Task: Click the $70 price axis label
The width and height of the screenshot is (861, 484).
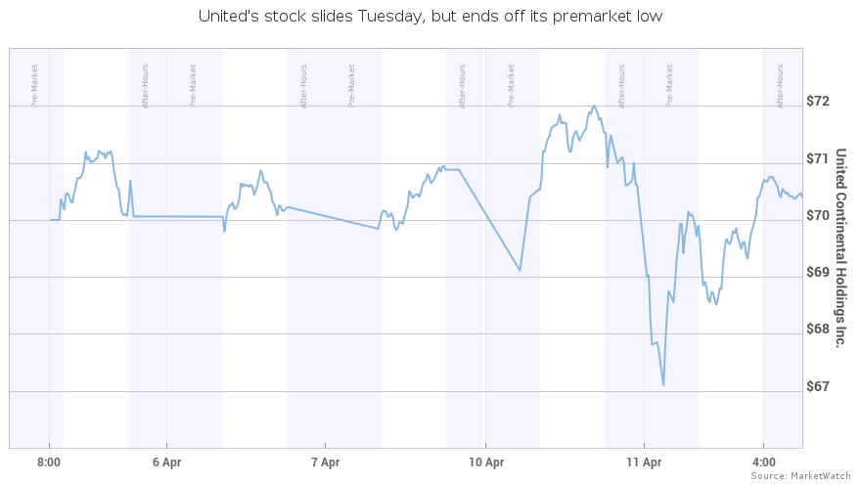Action: pyautogui.click(x=818, y=215)
